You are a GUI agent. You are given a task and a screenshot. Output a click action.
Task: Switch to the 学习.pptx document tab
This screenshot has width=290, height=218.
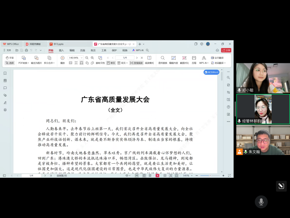(x=58, y=44)
